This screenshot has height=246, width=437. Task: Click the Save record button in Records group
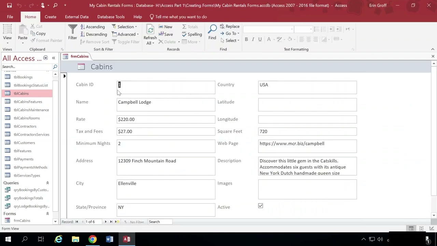click(x=166, y=34)
